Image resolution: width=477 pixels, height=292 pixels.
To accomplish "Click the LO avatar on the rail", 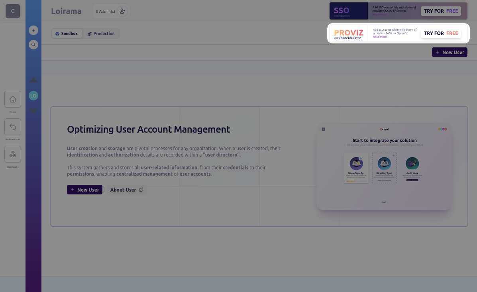I will pyautogui.click(x=33, y=96).
